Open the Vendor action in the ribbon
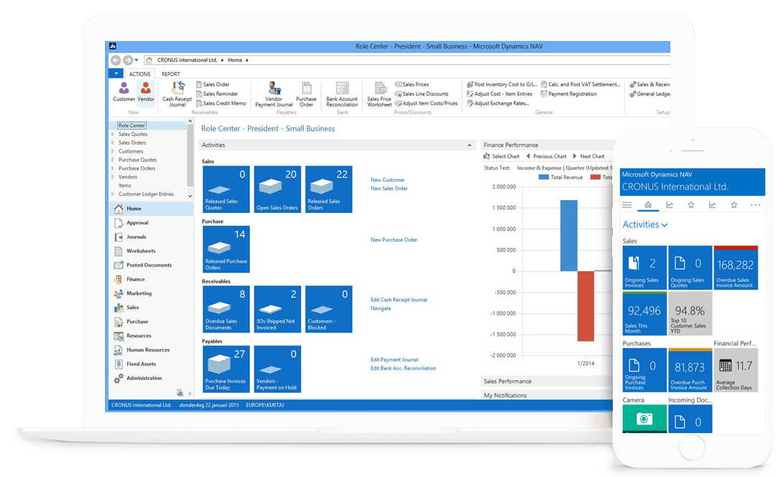 (146, 92)
